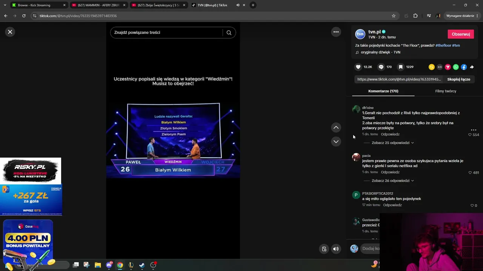Switch to the 'Filmy twórcy' tab
483x271 pixels.
click(x=446, y=91)
